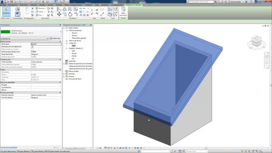Click the Vínculos de Revit icon
Image resolution: width=272 pixels, height=153 pixels.
[x=66, y=79]
